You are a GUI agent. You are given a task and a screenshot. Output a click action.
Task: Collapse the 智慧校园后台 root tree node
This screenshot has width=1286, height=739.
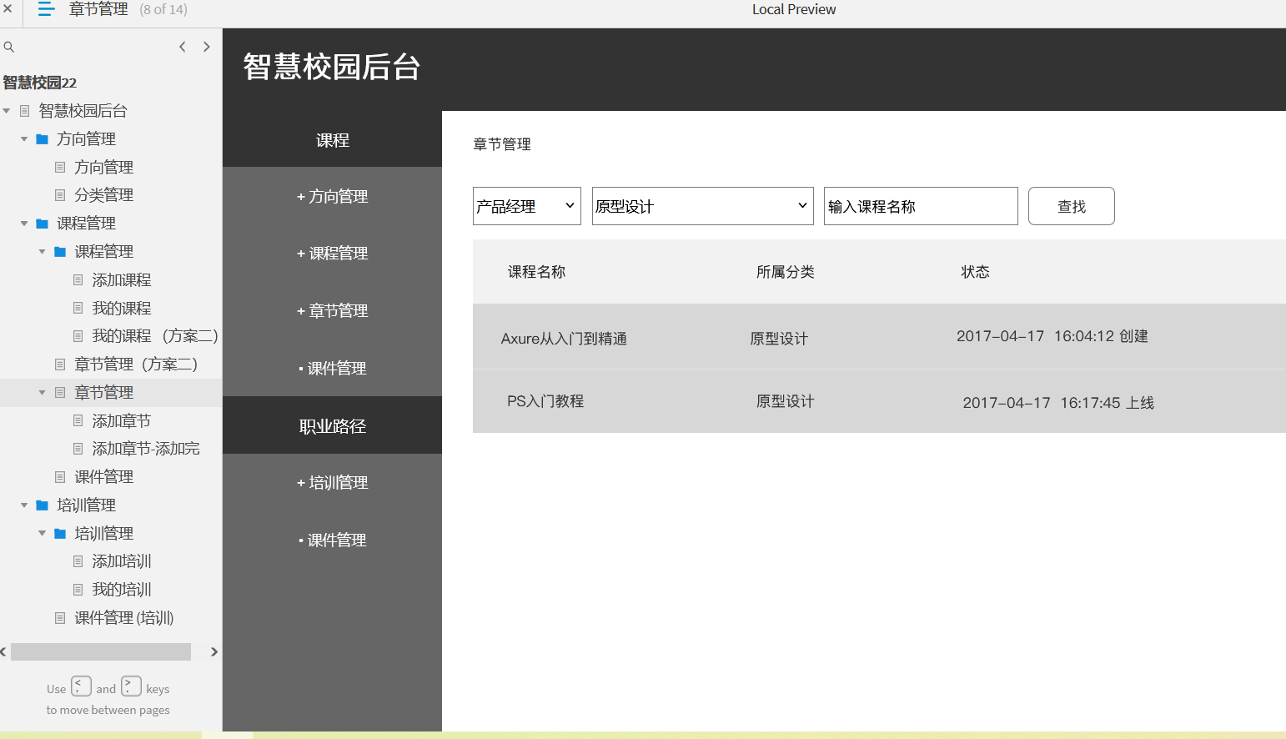point(7,111)
